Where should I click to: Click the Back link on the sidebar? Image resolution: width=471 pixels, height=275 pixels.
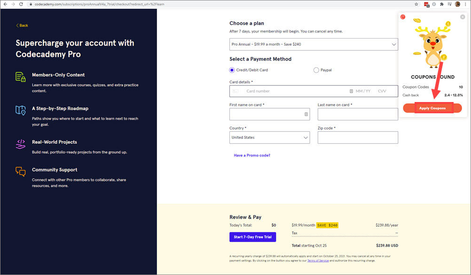[22, 25]
